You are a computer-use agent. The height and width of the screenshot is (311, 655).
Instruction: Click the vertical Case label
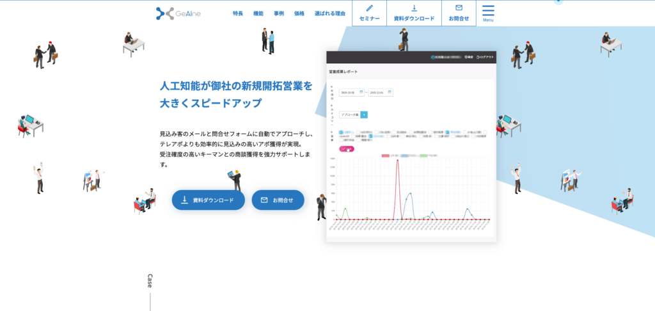pos(150,281)
